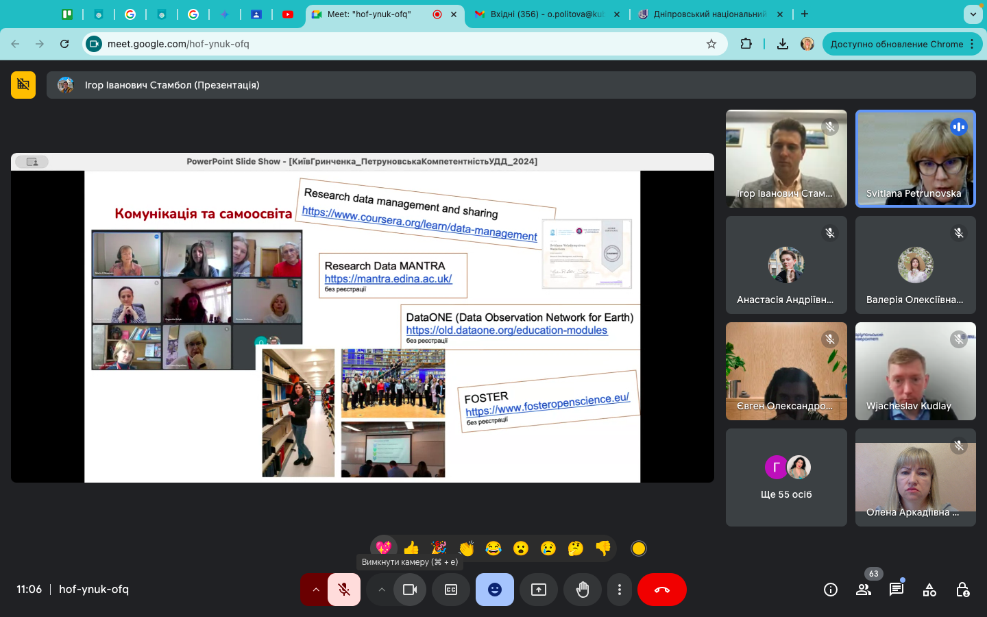Screen dimensions: 987x617
Task: Send the thumbs up reaction
Action: (x=411, y=548)
